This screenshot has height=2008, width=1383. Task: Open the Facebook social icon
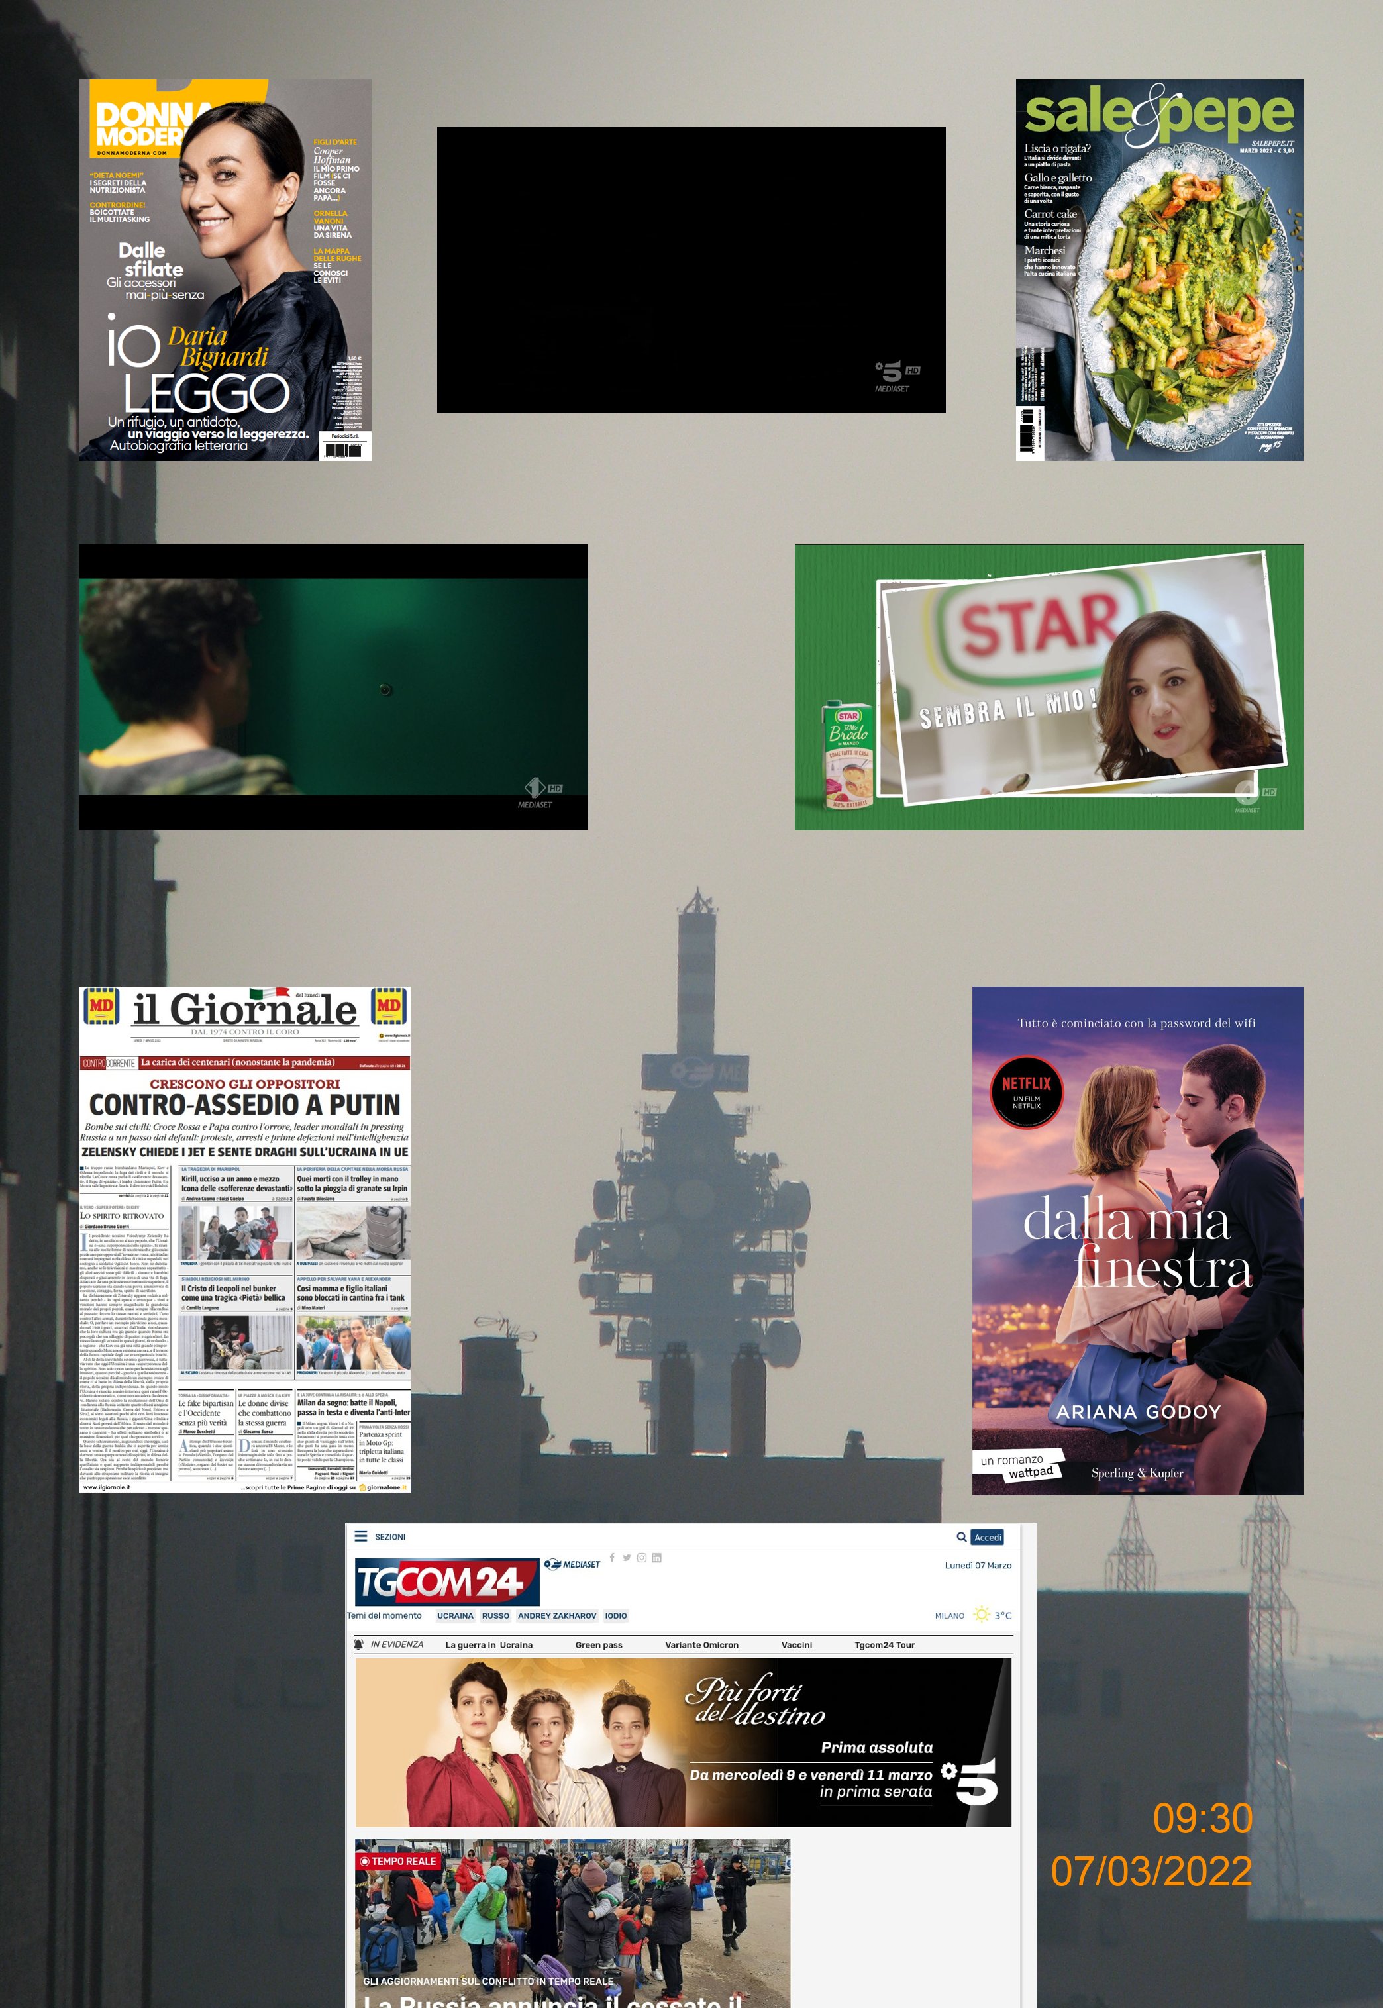pos(612,1558)
